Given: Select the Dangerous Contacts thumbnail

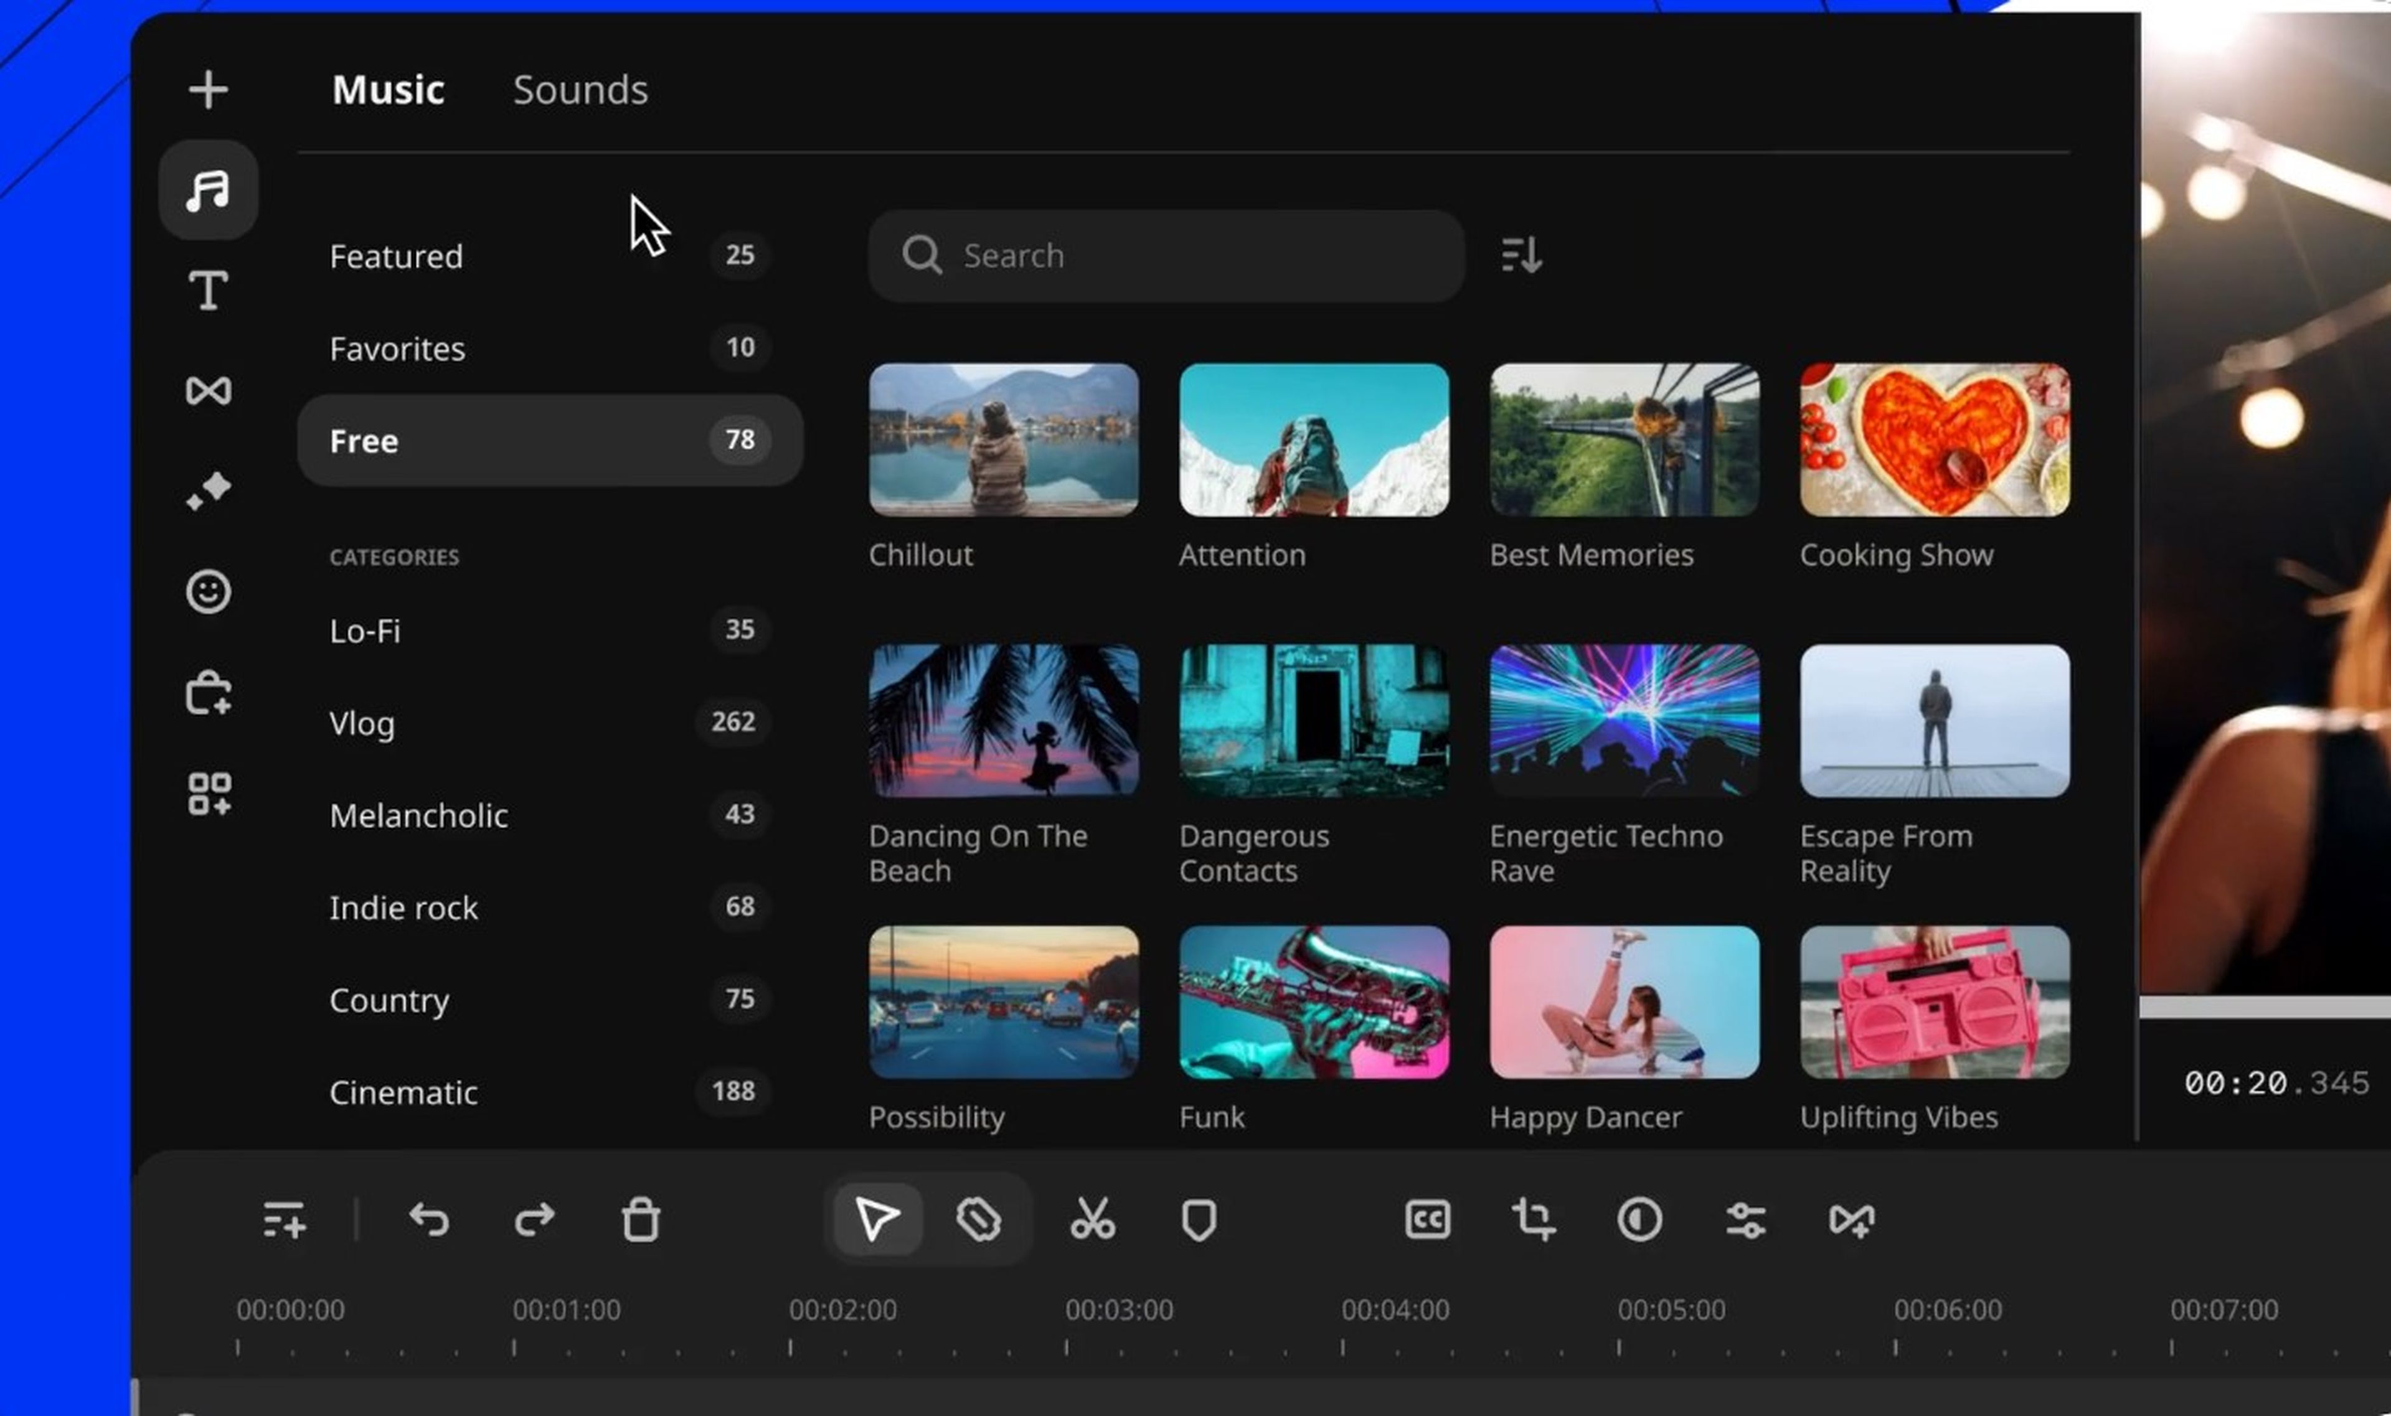Looking at the screenshot, I should (1313, 720).
